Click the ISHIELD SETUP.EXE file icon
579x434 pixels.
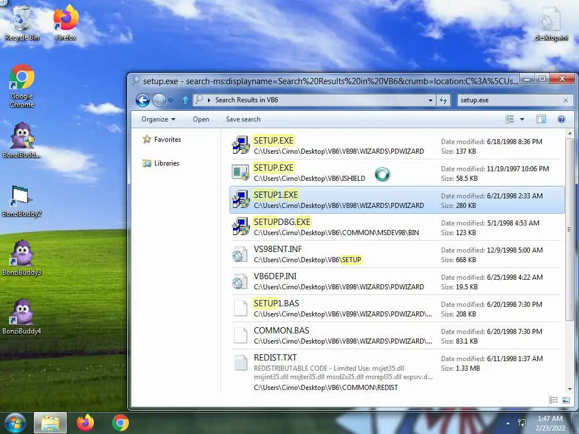pos(241,172)
